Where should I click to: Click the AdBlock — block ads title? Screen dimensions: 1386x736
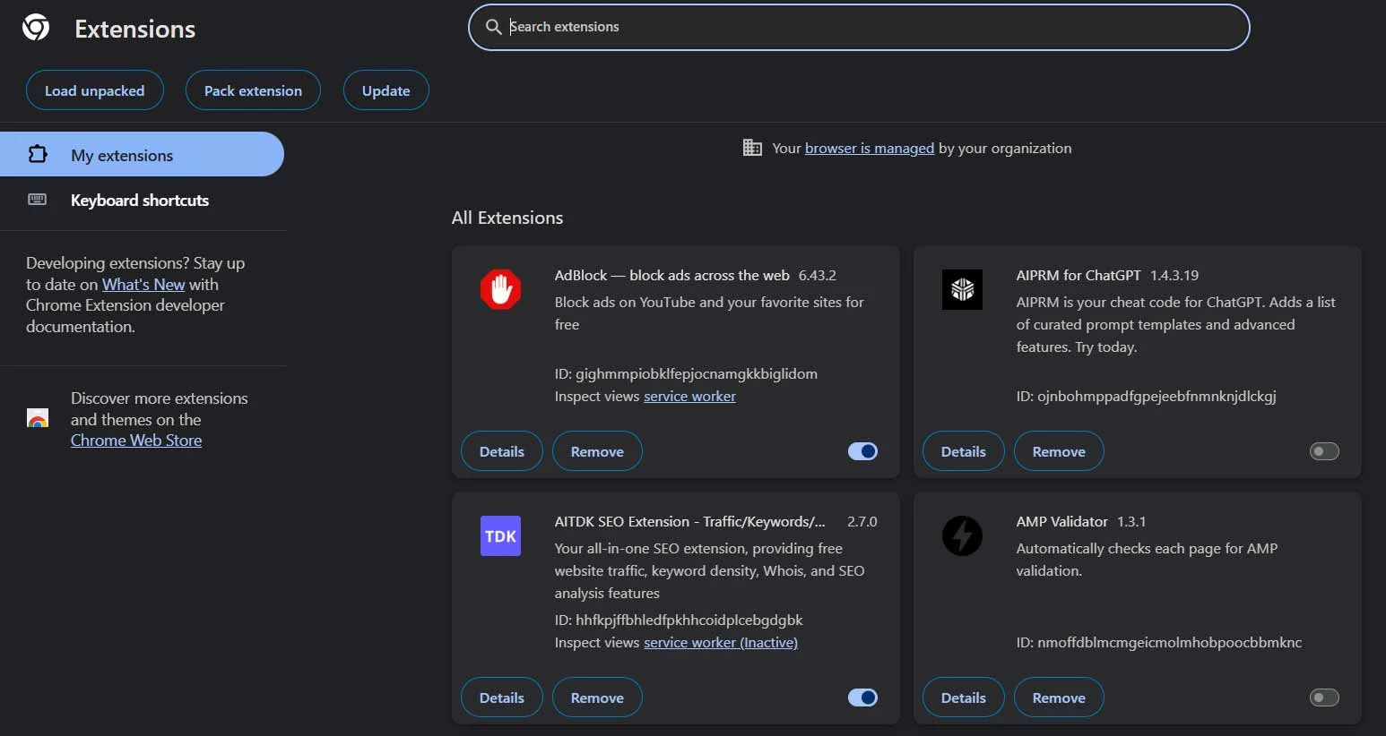click(x=672, y=275)
